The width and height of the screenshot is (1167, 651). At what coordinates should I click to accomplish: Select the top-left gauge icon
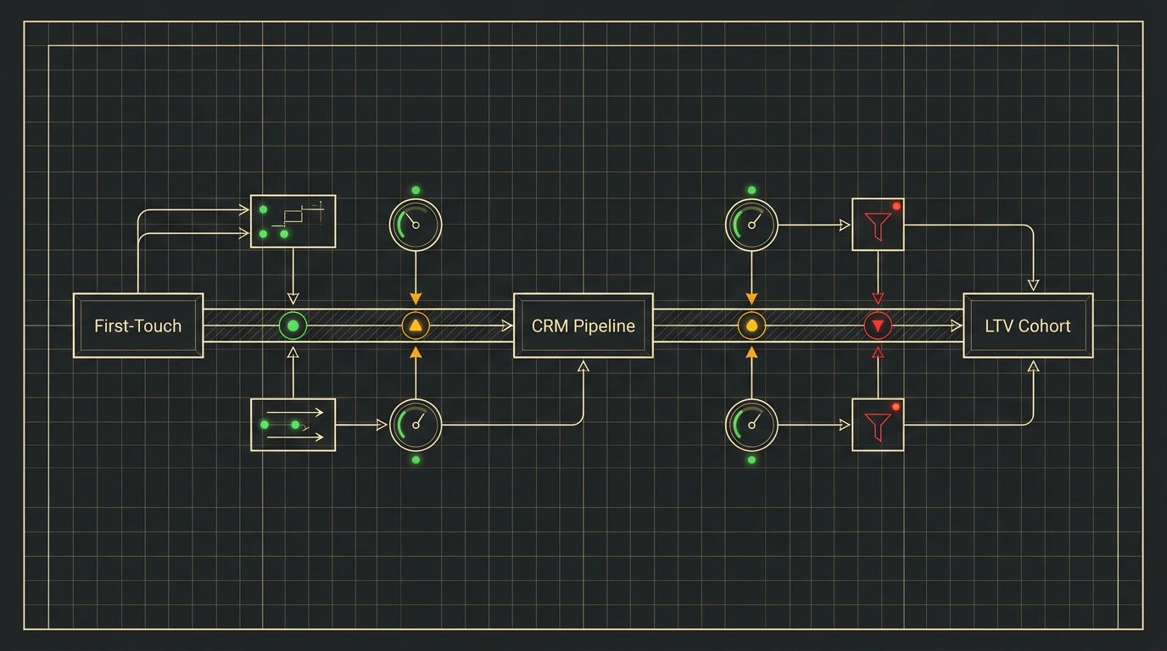(416, 225)
